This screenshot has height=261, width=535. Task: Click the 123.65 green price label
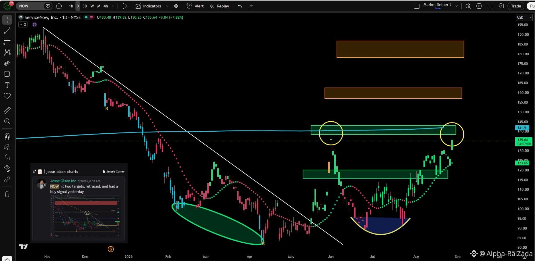click(522, 163)
